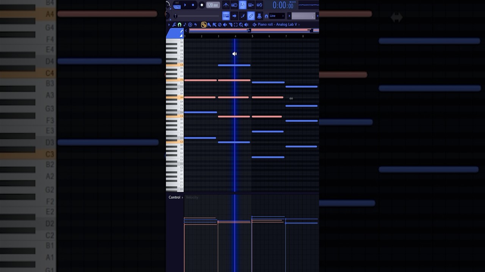This screenshot has width=485, height=272.
Task: Click the undo icon in piano roll
Action: point(196,25)
